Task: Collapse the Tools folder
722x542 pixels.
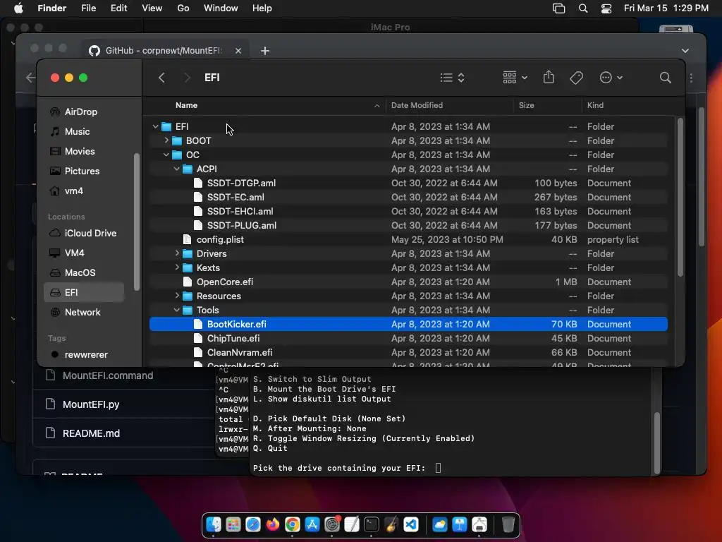Action: pos(177,310)
